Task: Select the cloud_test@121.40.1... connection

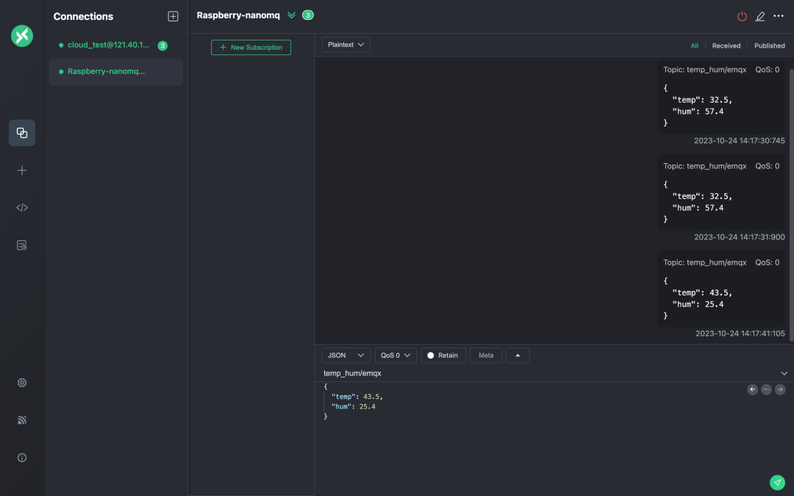Action: pyautogui.click(x=116, y=45)
